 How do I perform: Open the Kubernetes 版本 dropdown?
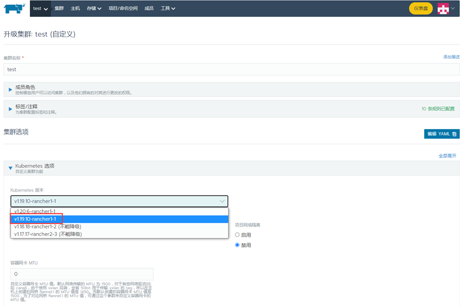pyautogui.click(x=119, y=201)
